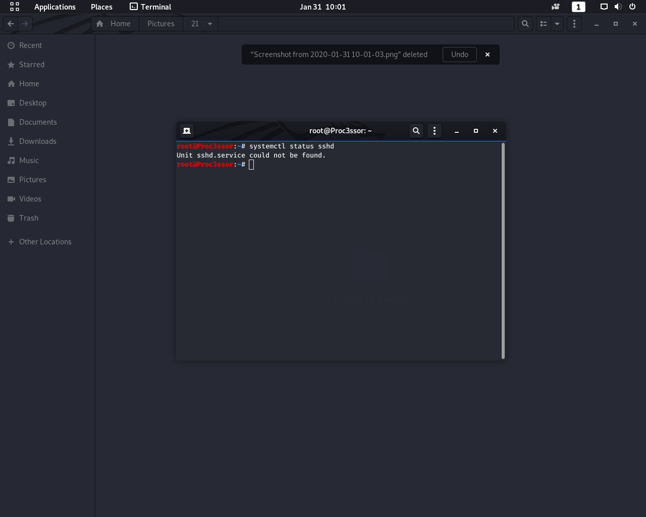Open the view options dropdown arrow
Viewport: 646px width, 517px height.
(x=557, y=24)
